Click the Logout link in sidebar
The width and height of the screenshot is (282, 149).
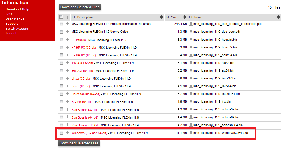tap(11, 34)
